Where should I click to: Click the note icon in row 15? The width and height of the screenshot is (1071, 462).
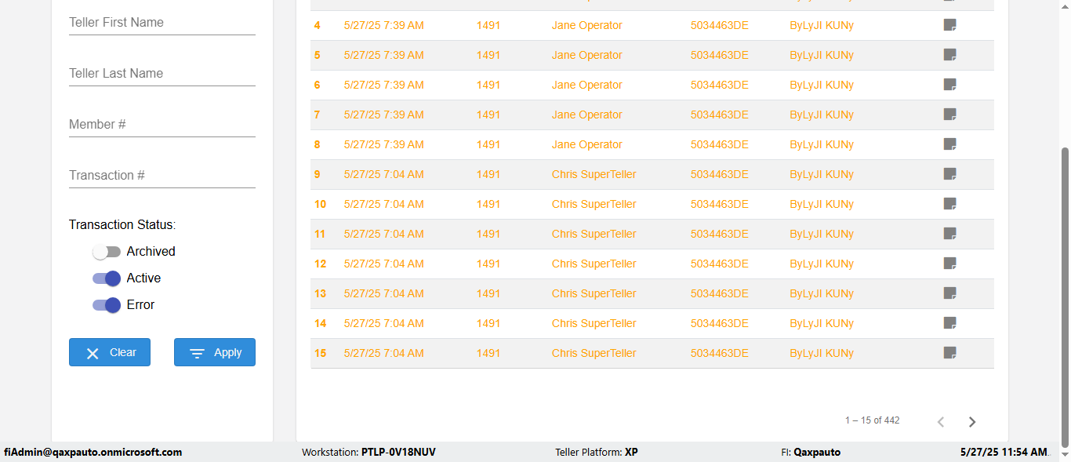pyautogui.click(x=949, y=353)
